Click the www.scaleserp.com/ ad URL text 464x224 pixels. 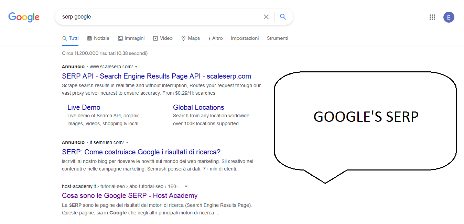(x=111, y=67)
